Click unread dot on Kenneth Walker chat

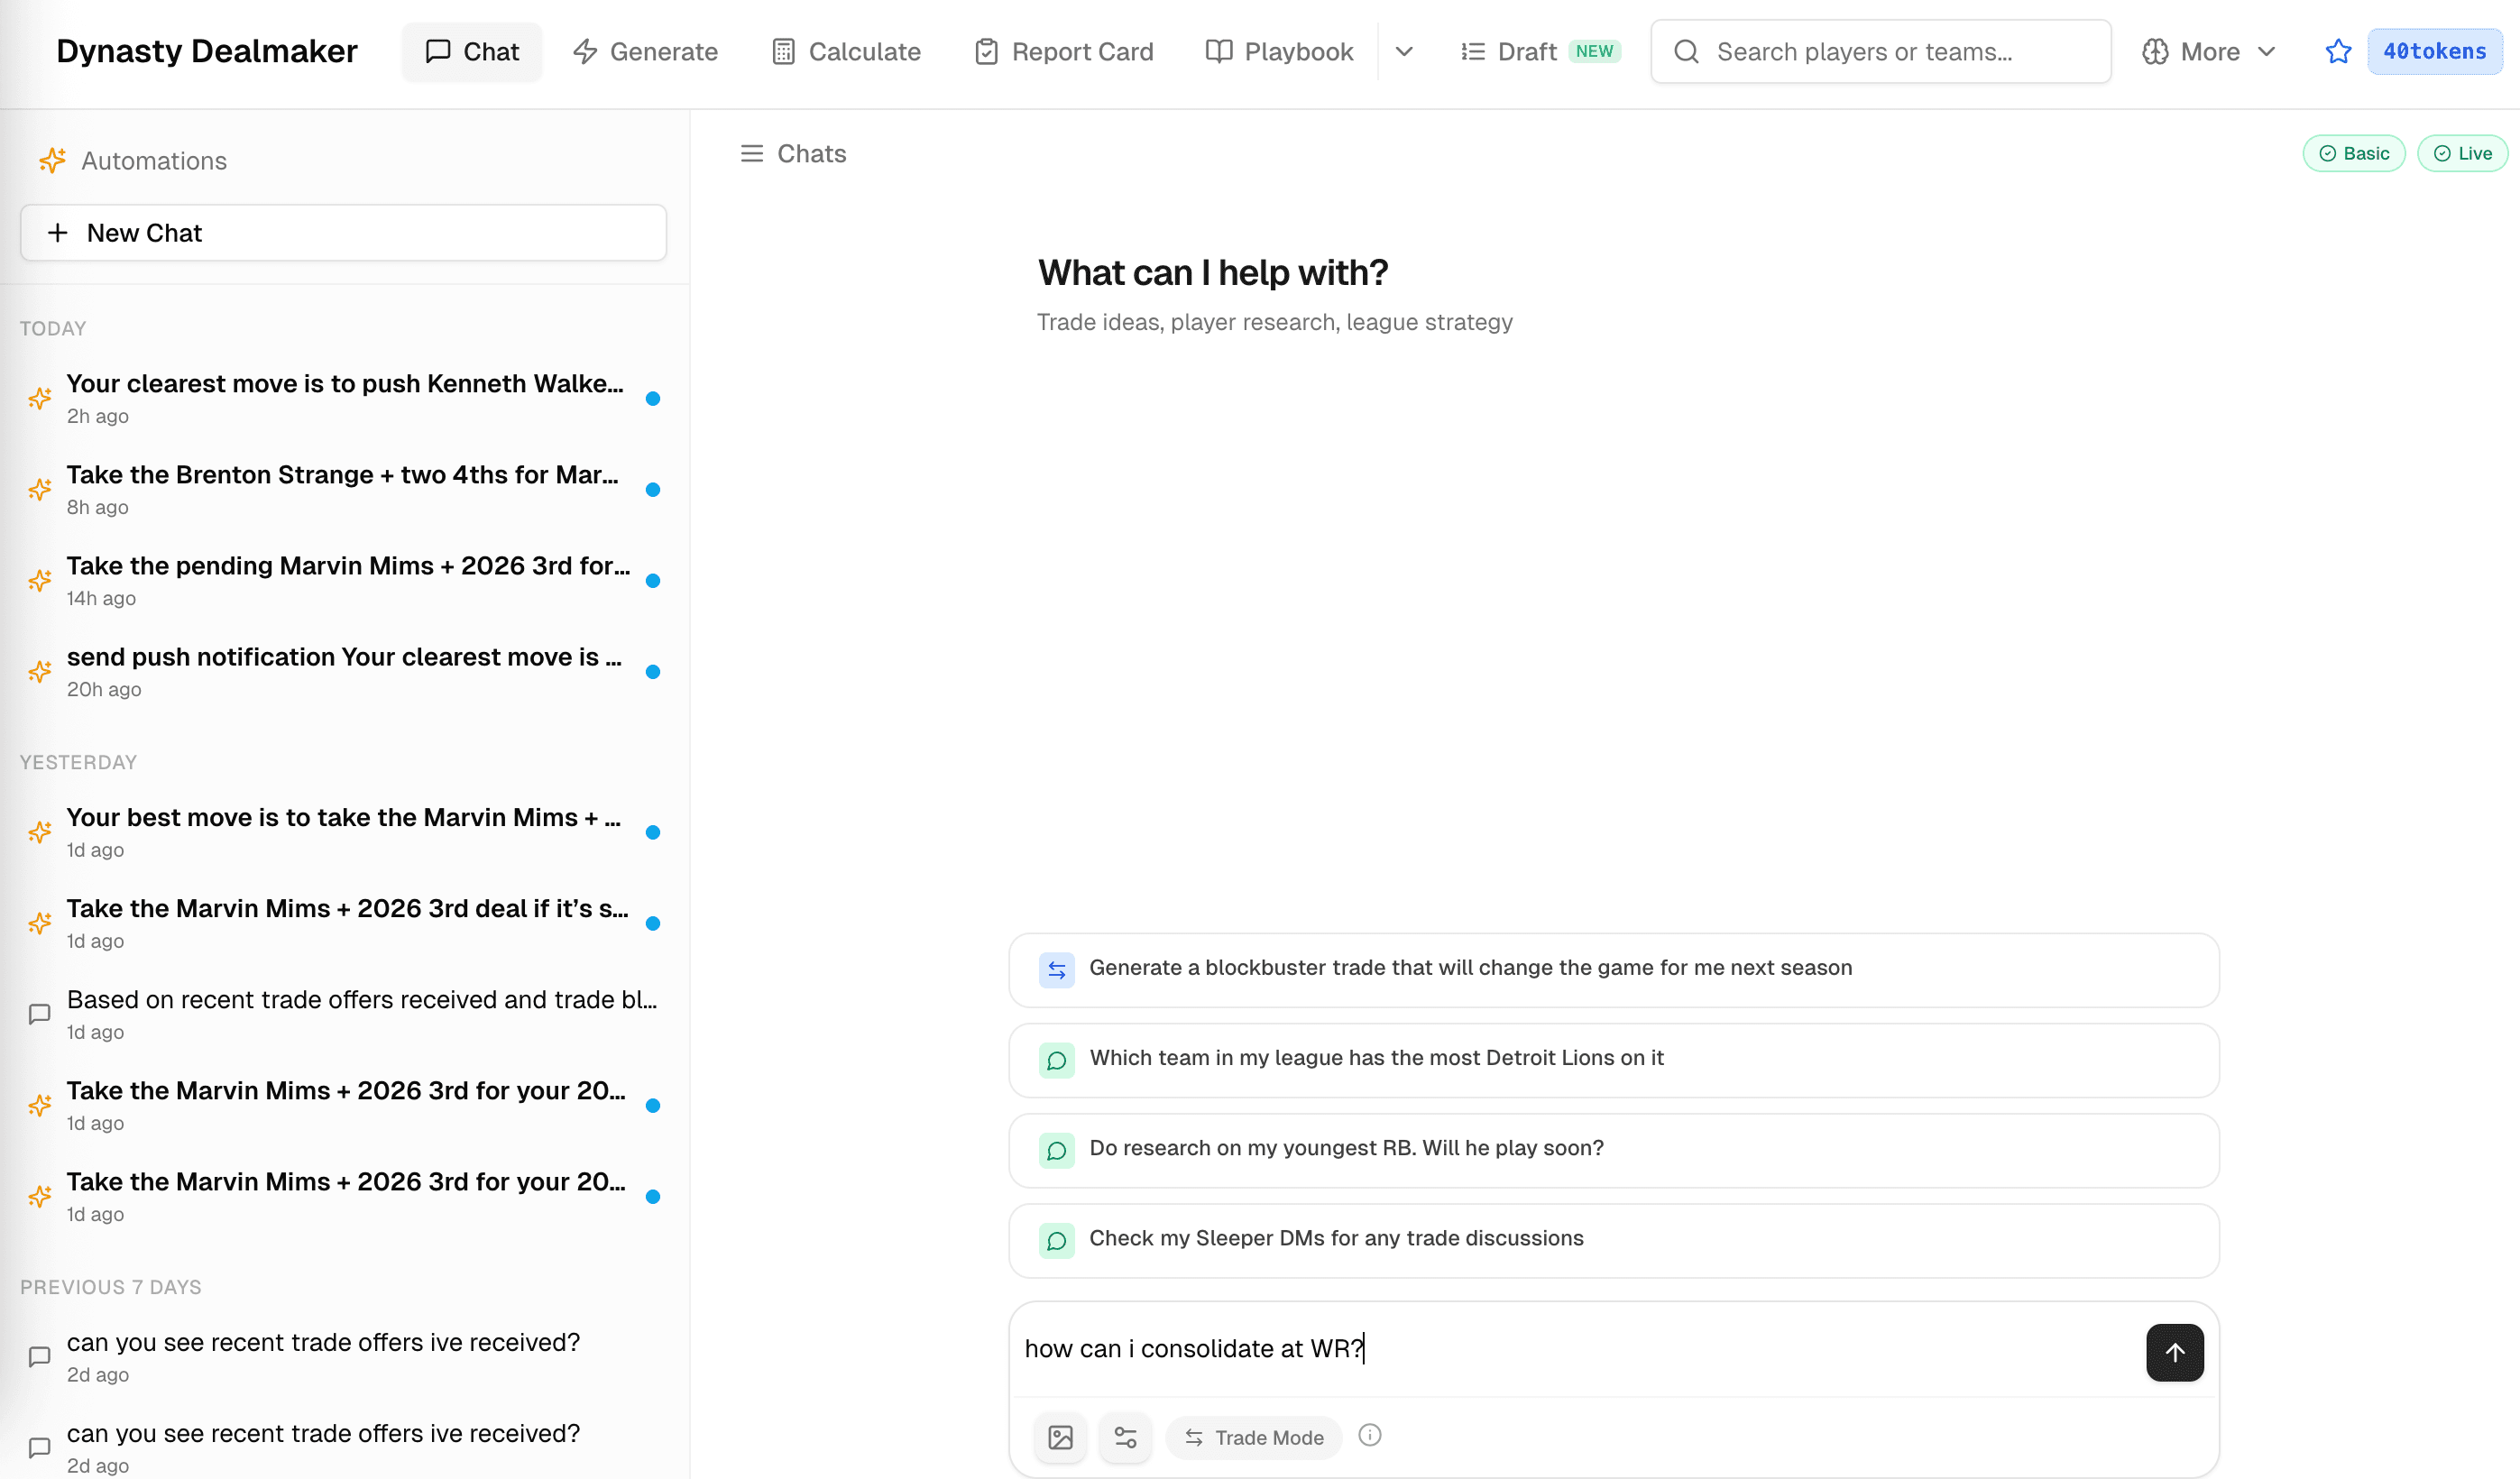pyautogui.click(x=653, y=398)
